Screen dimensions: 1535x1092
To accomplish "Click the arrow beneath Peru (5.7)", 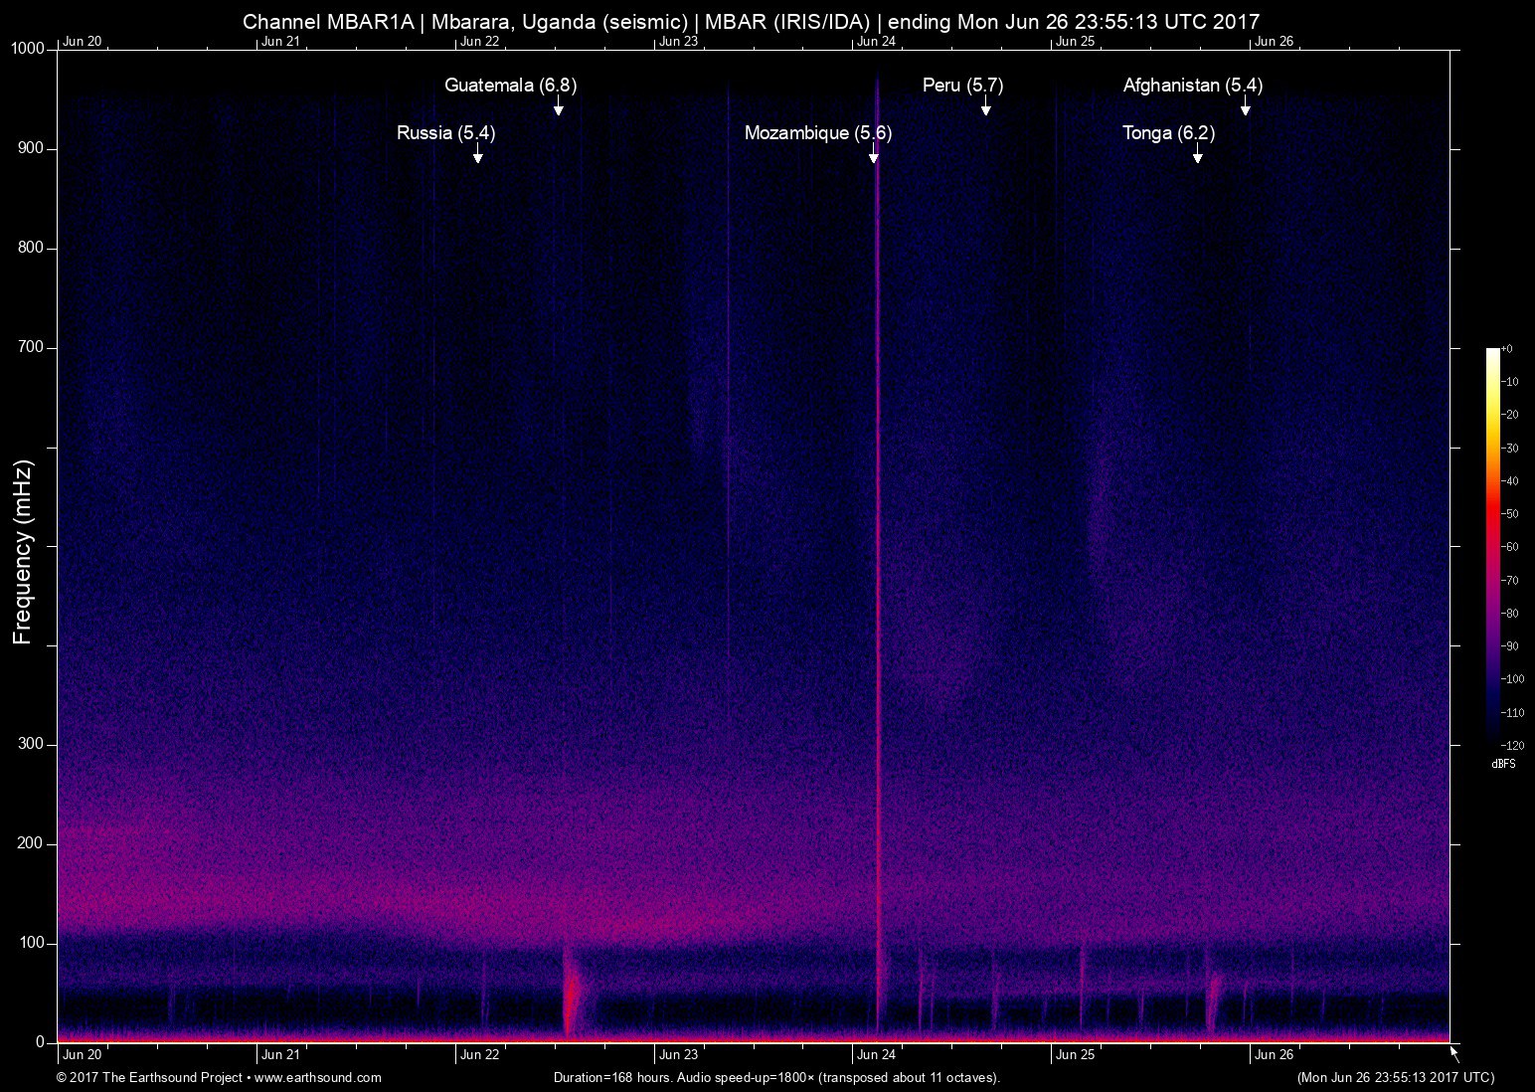I will [986, 108].
